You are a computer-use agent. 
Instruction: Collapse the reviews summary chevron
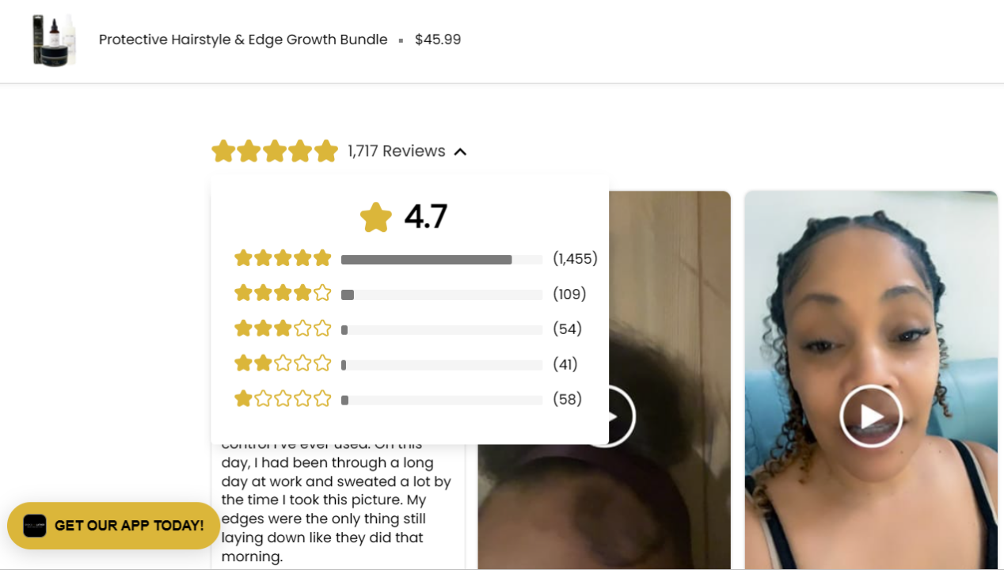(460, 151)
